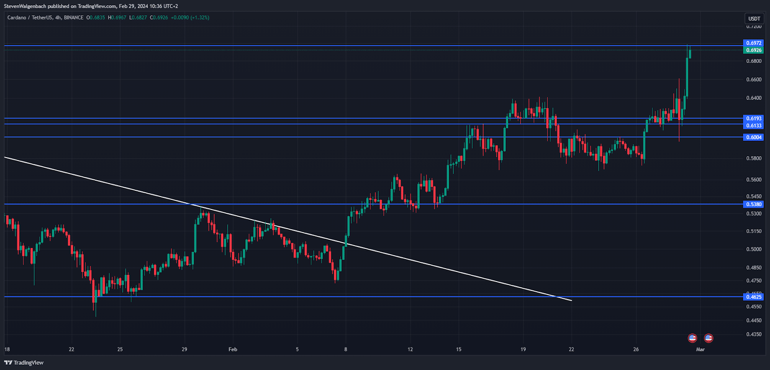The image size is (770, 370).
Task: Click 0.6800 on the price axis
Action: 754,61
